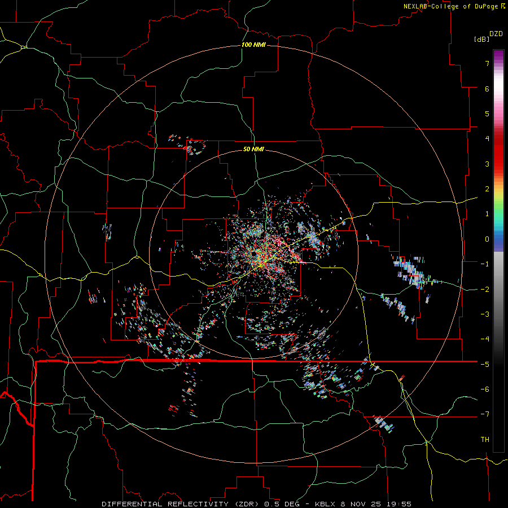Click the KBLX station identifier
Viewport: 508px width, 508px height.
[x=325, y=504]
